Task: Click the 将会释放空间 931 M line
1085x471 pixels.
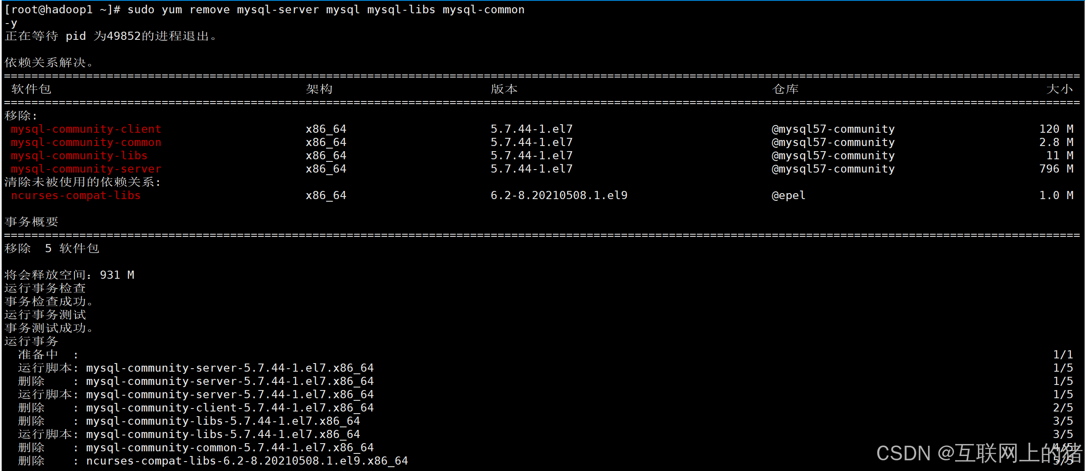Action: click(x=69, y=275)
